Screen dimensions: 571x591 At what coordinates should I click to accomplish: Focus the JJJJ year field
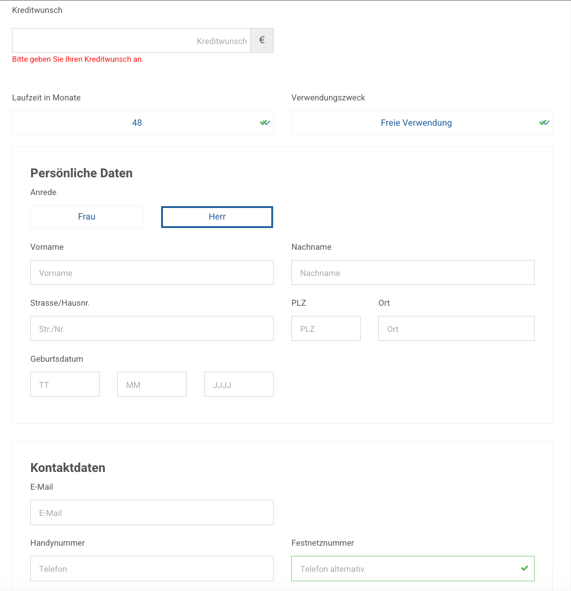(238, 384)
